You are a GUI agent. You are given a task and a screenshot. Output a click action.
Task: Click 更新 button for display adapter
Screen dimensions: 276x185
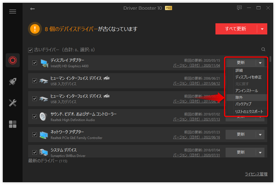click(x=241, y=63)
